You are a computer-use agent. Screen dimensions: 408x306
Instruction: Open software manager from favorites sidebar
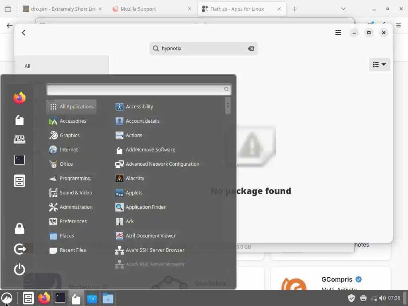20,120
